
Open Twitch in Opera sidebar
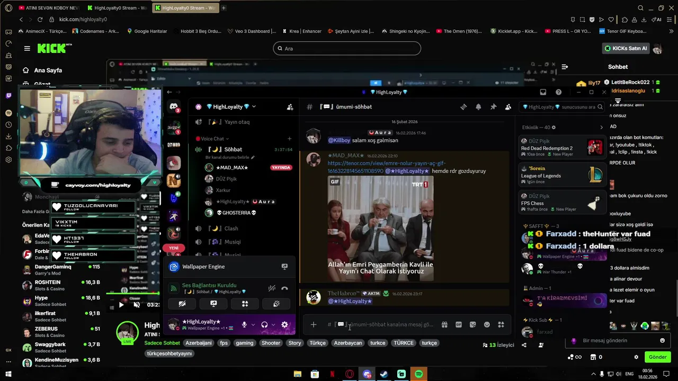(x=8, y=96)
